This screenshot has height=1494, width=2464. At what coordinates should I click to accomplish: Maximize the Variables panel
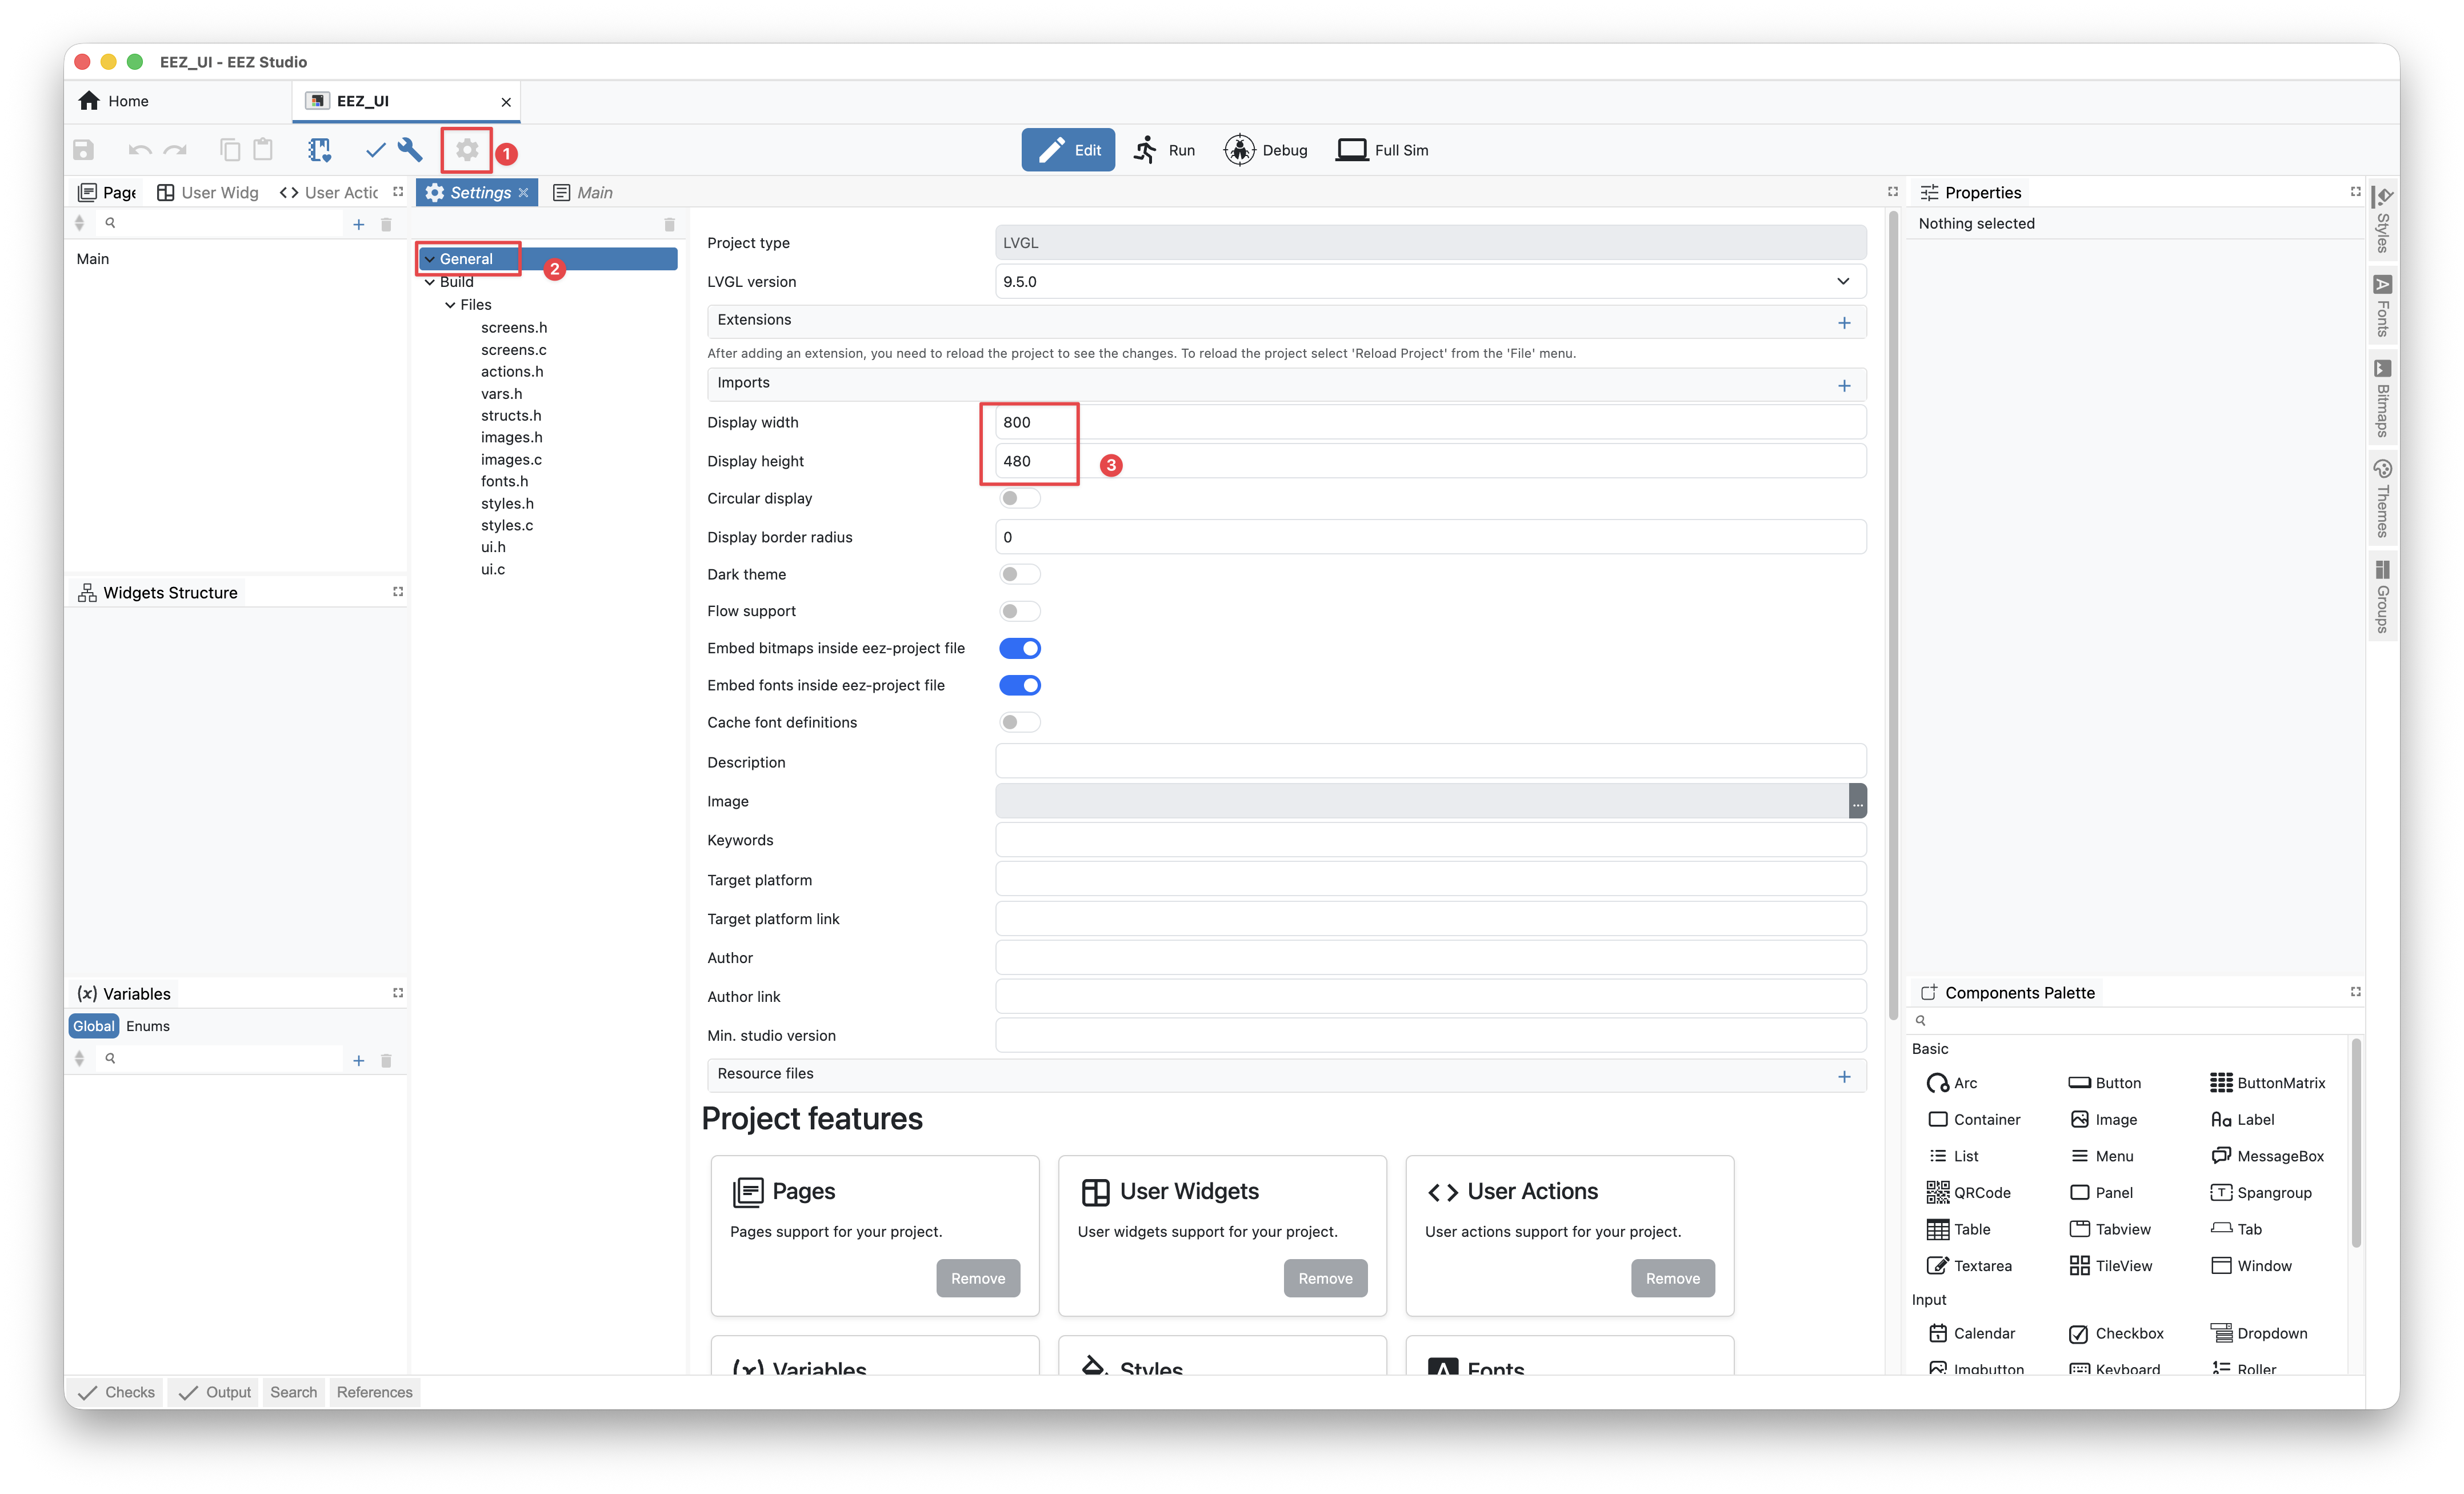(398, 993)
